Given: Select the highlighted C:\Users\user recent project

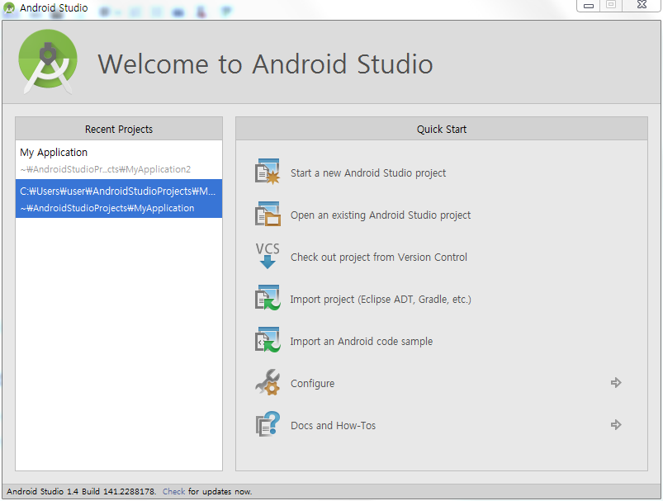Looking at the screenshot, I should coord(119,199).
